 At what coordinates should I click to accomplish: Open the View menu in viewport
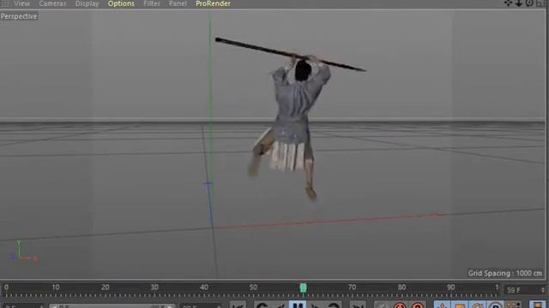click(21, 3)
